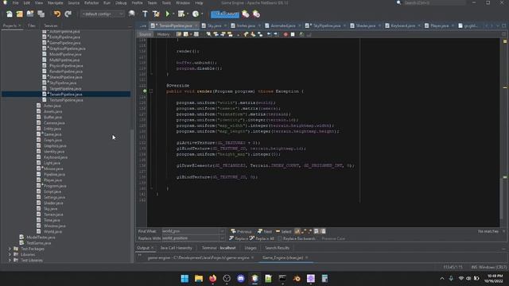Click the Previous button in find bar

pos(241,231)
